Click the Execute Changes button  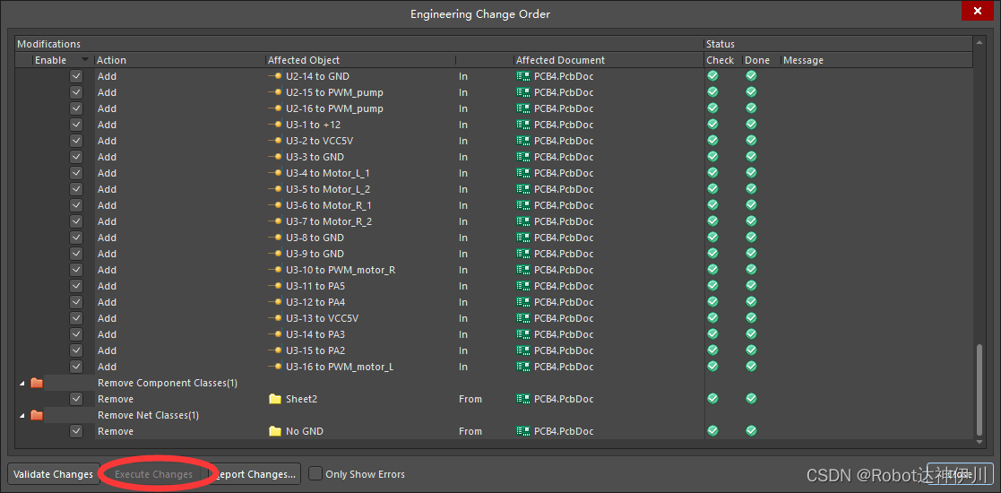pos(154,474)
